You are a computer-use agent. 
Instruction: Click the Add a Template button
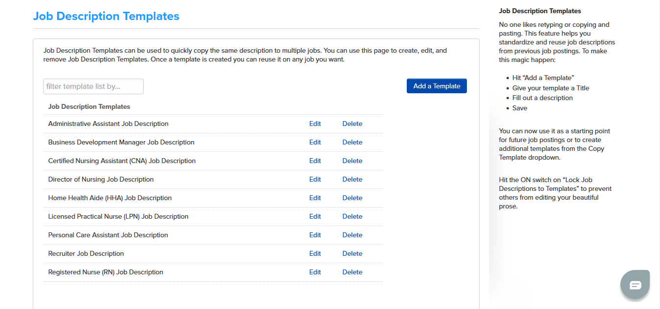tap(437, 86)
